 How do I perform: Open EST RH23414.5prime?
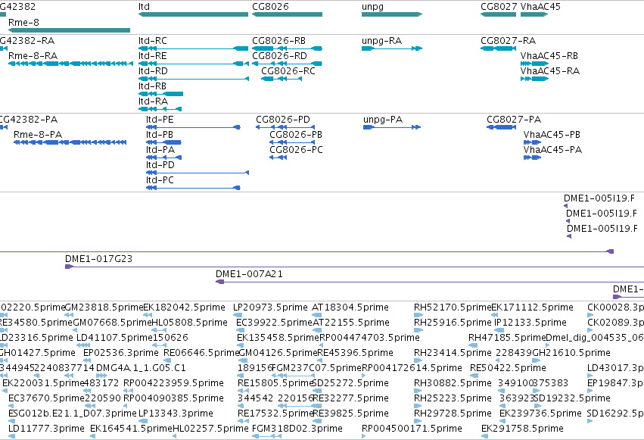coord(453,353)
